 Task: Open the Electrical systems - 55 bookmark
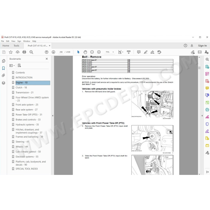pos(27,157)
